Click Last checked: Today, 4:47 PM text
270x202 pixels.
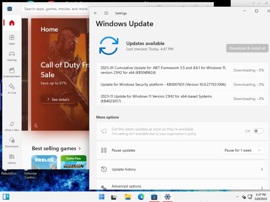click(150, 49)
